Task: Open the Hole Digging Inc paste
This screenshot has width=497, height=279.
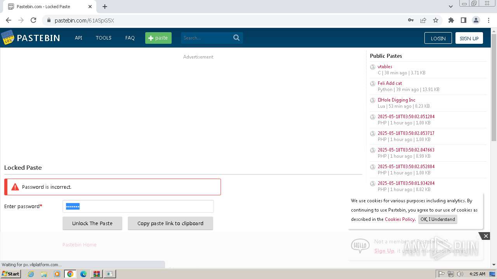Action: [x=396, y=100]
